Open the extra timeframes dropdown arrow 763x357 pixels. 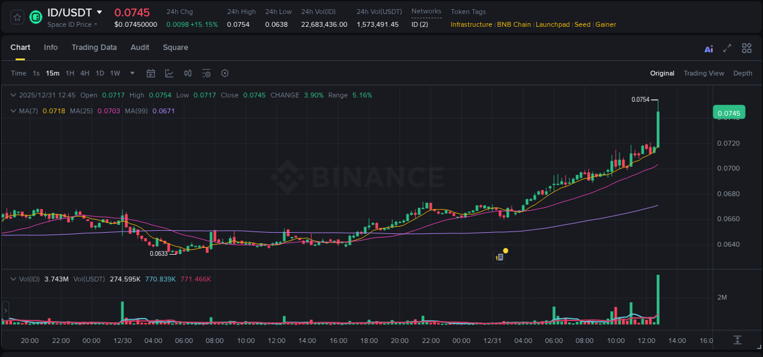point(131,73)
